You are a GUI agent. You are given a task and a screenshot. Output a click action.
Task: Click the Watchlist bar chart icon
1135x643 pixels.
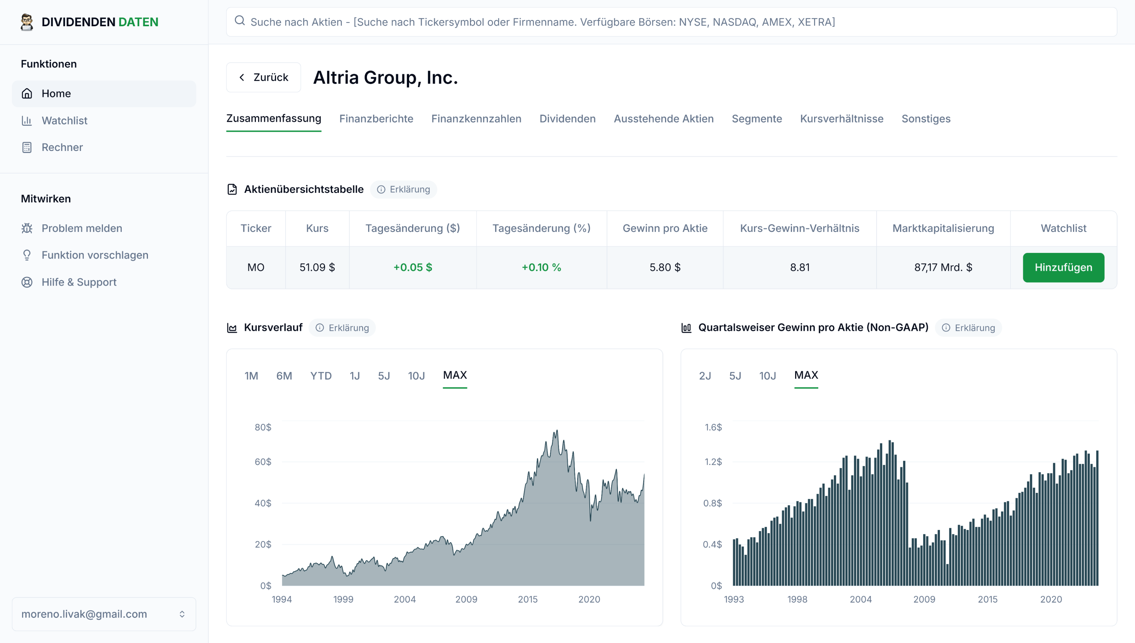pyautogui.click(x=27, y=121)
